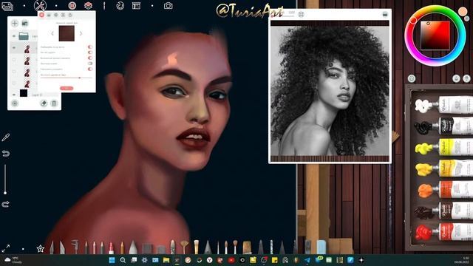Toggle the first switch below the texture preview

click(x=90, y=47)
